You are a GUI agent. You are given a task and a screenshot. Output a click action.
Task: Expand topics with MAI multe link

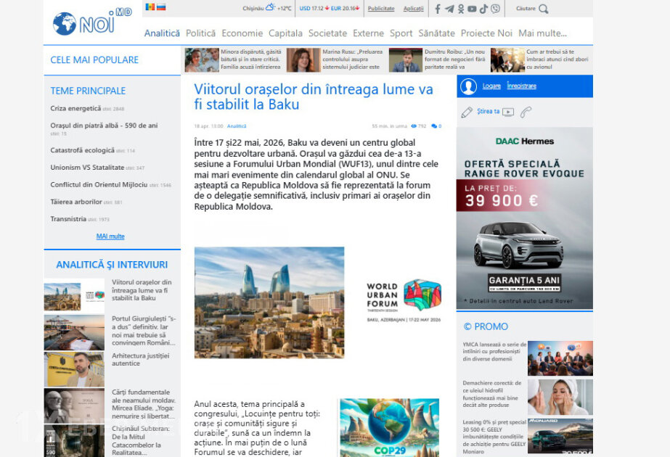pyautogui.click(x=110, y=236)
